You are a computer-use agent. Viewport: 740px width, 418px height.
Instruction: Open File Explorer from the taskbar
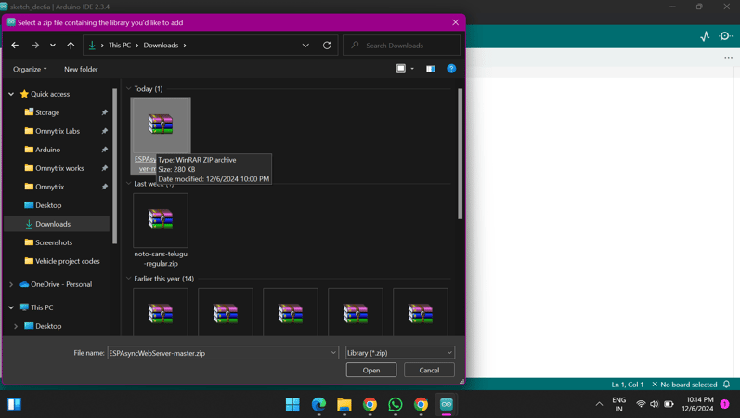pos(344,404)
